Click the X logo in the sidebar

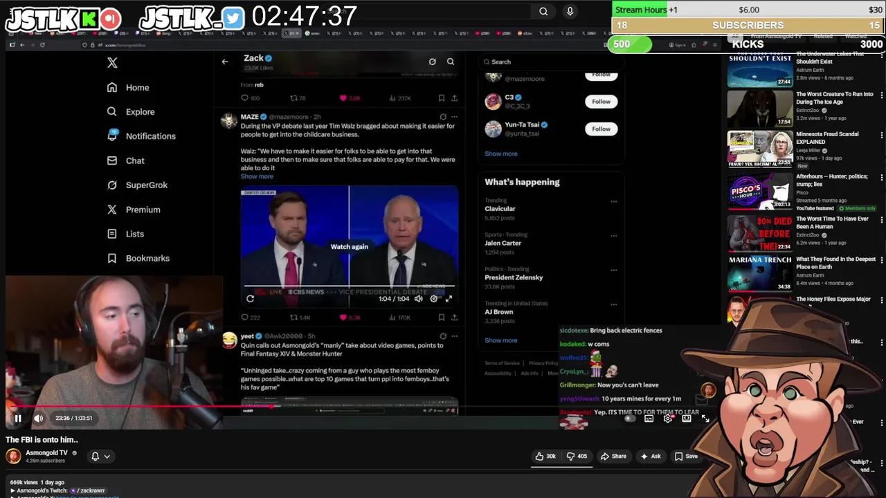(x=112, y=63)
